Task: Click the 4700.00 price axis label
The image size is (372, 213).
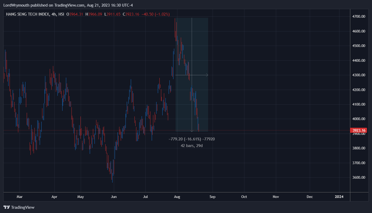Action: click(359, 17)
